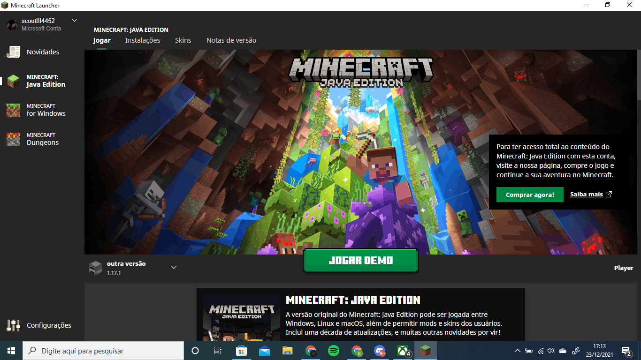This screenshot has width=641, height=360.
Task: Show hidden system tray icons
Action: (518, 351)
